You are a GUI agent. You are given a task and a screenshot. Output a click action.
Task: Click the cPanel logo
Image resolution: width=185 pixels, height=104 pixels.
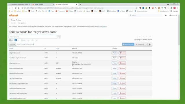click(14, 15)
